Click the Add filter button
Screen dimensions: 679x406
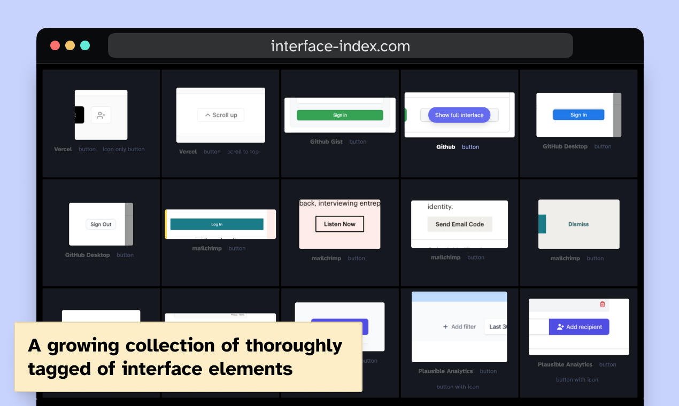[x=459, y=326]
